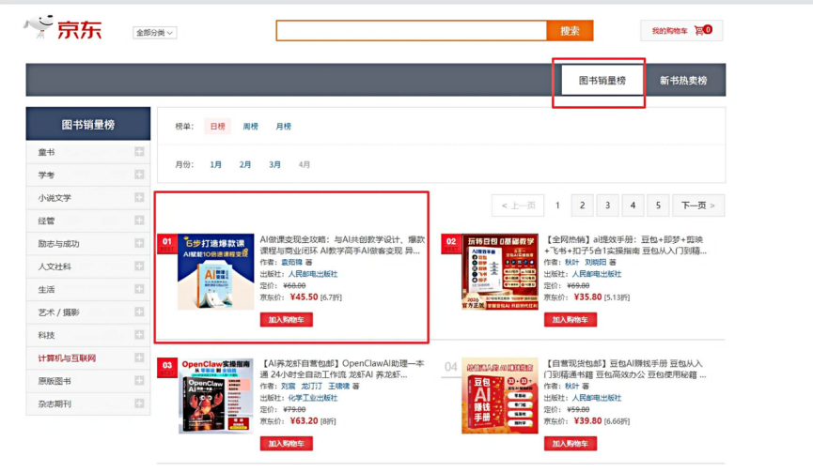Select the 月榜 ranking option
Viewport: 813px width, 472px height.
283,127
